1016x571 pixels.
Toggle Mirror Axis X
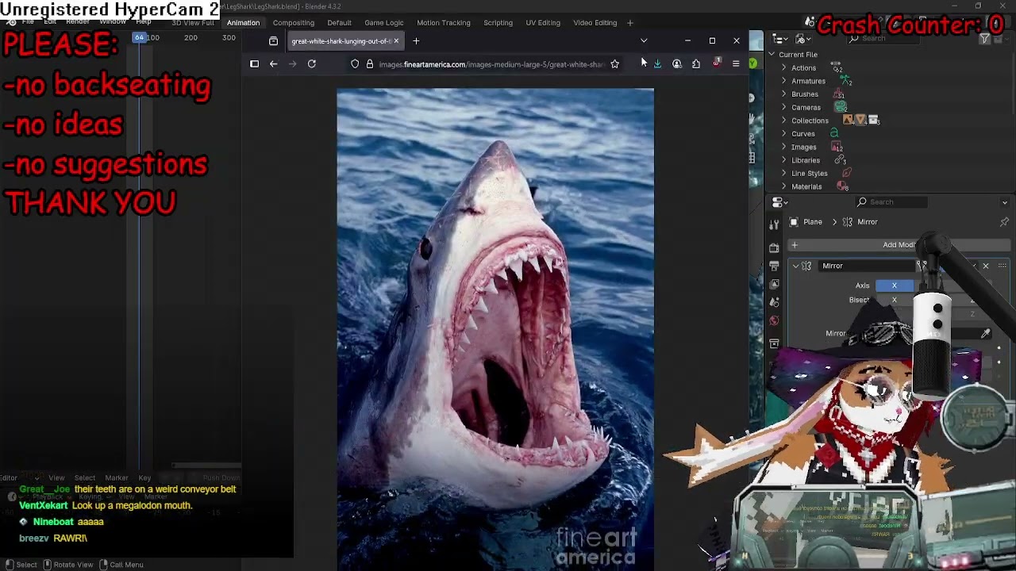(895, 285)
